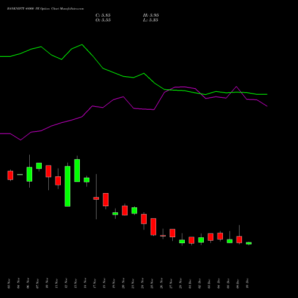The image size is (298, 298).
Task: Click the '04 Nov' date label
Action: coord(18,283)
